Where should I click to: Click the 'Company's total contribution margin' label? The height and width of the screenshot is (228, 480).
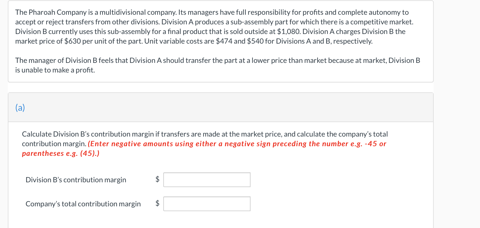pos(83,204)
